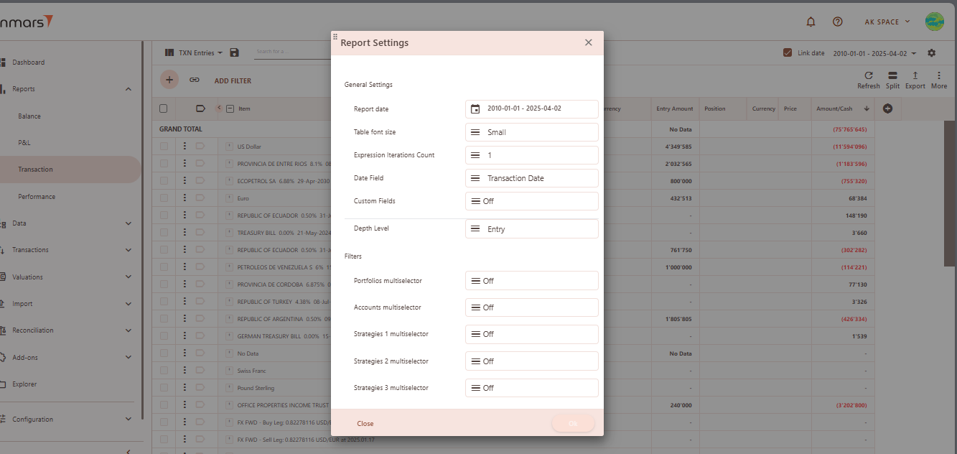Open row menu for Swiss Franc
Image resolution: width=957 pixels, height=454 pixels.
click(x=185, y=371)
